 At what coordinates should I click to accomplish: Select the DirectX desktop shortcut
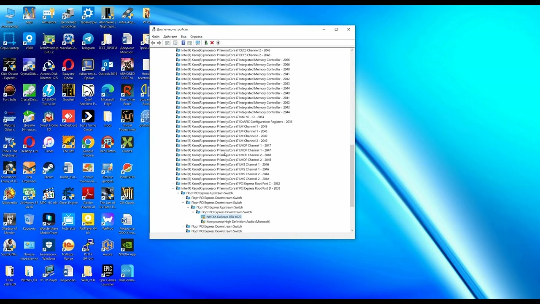(127, 144)
